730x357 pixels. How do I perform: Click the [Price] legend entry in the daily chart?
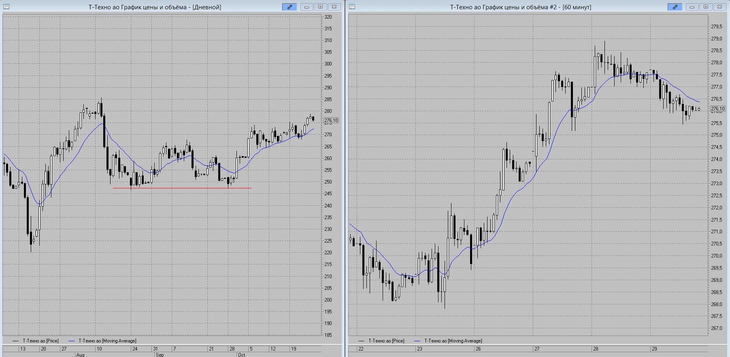click(x=40, y=341)
